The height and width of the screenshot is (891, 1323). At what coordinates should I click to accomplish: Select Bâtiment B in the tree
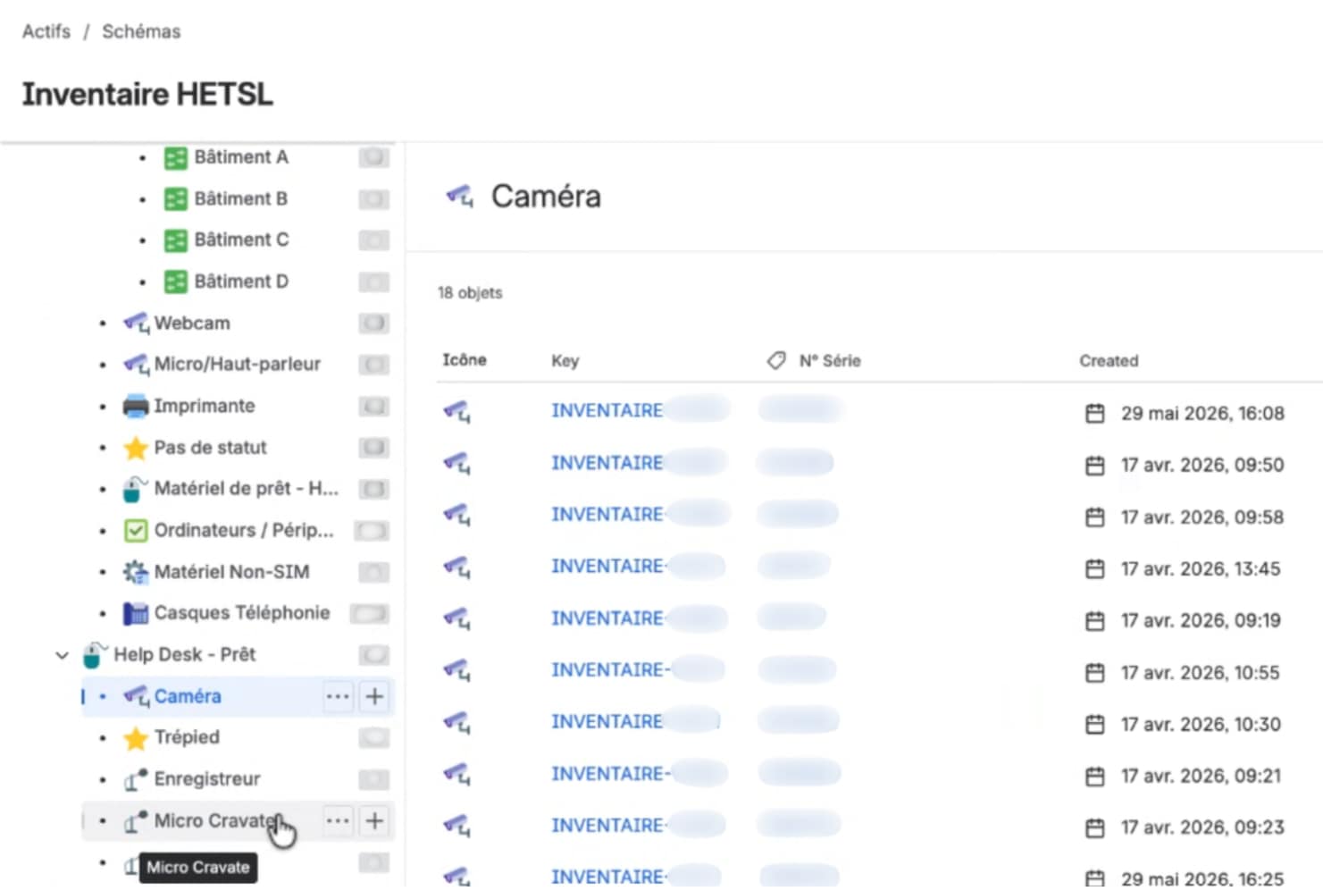(x=241, y=198)
